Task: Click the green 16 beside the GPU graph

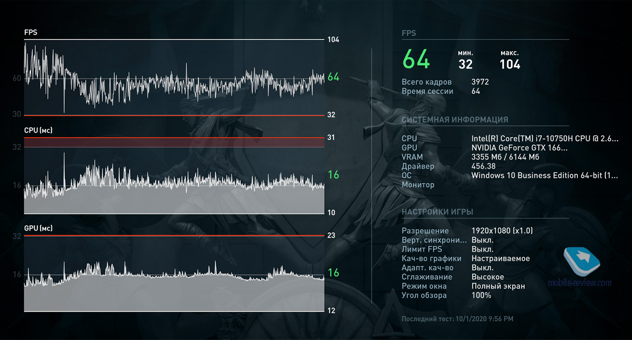Action: (333, 273)
